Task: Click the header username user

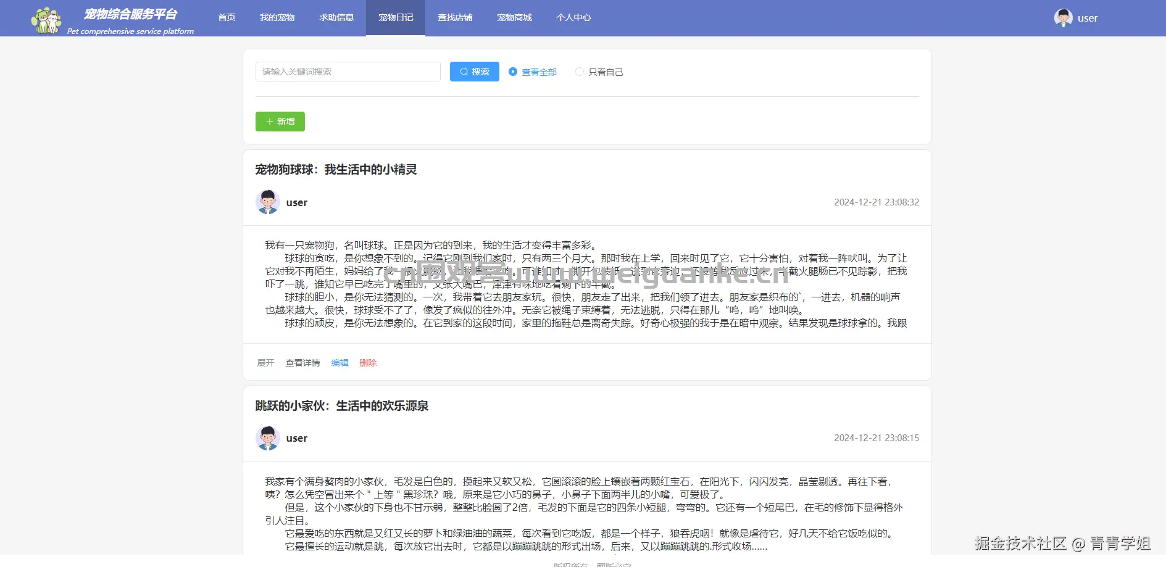Action: click(x=1088, y=19)
